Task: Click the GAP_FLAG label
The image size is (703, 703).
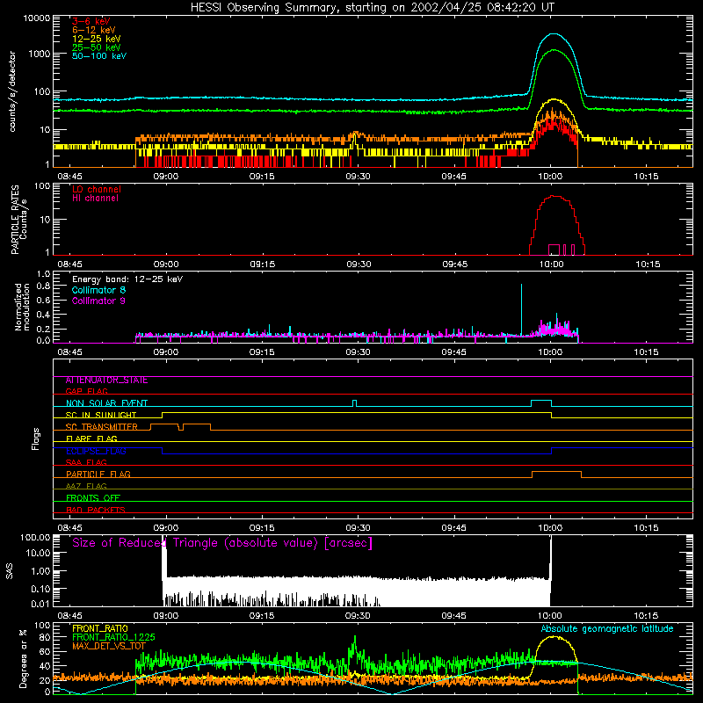Action: (86, 391)
